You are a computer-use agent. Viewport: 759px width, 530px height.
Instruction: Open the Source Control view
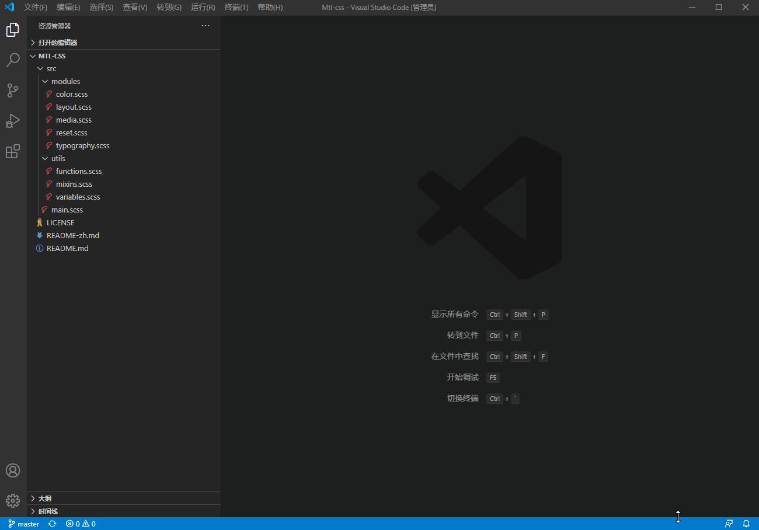[x=13, y=90]
